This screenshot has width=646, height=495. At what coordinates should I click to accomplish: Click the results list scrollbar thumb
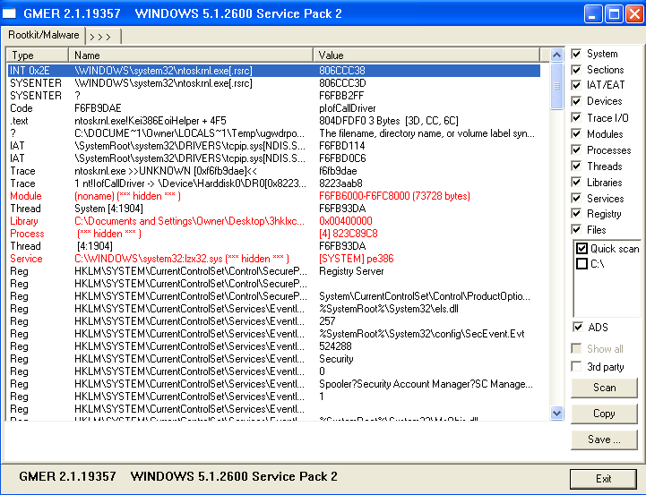click(x=556, y=86)
